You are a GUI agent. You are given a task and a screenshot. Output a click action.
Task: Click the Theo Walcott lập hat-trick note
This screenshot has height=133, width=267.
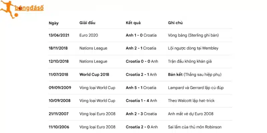(191, 101)
